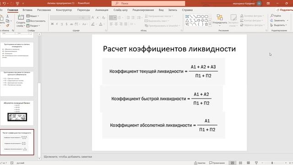Cut the selection with scissors icon
Screen dimensions: 293x165
7,16
